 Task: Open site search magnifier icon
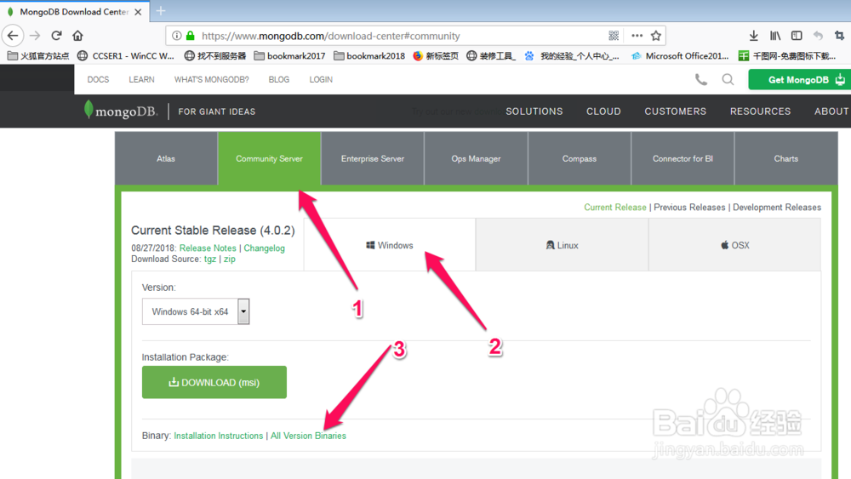tap(728, 80)
